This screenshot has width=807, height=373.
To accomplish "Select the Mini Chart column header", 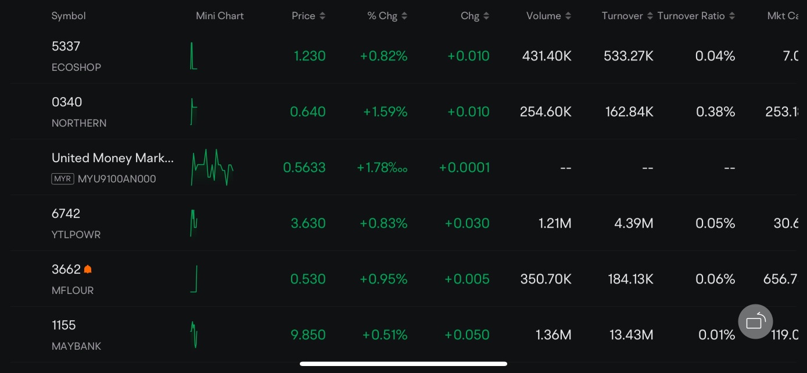I will pyautogui.click(x=220, y=16).
